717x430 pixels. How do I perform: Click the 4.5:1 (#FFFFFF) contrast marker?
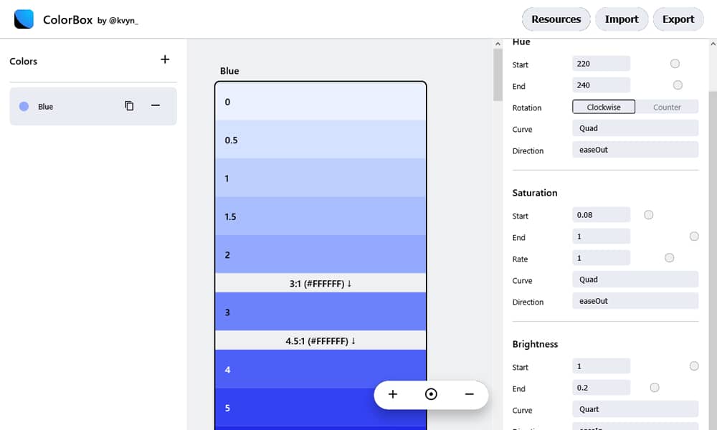[x=320, y=341]
